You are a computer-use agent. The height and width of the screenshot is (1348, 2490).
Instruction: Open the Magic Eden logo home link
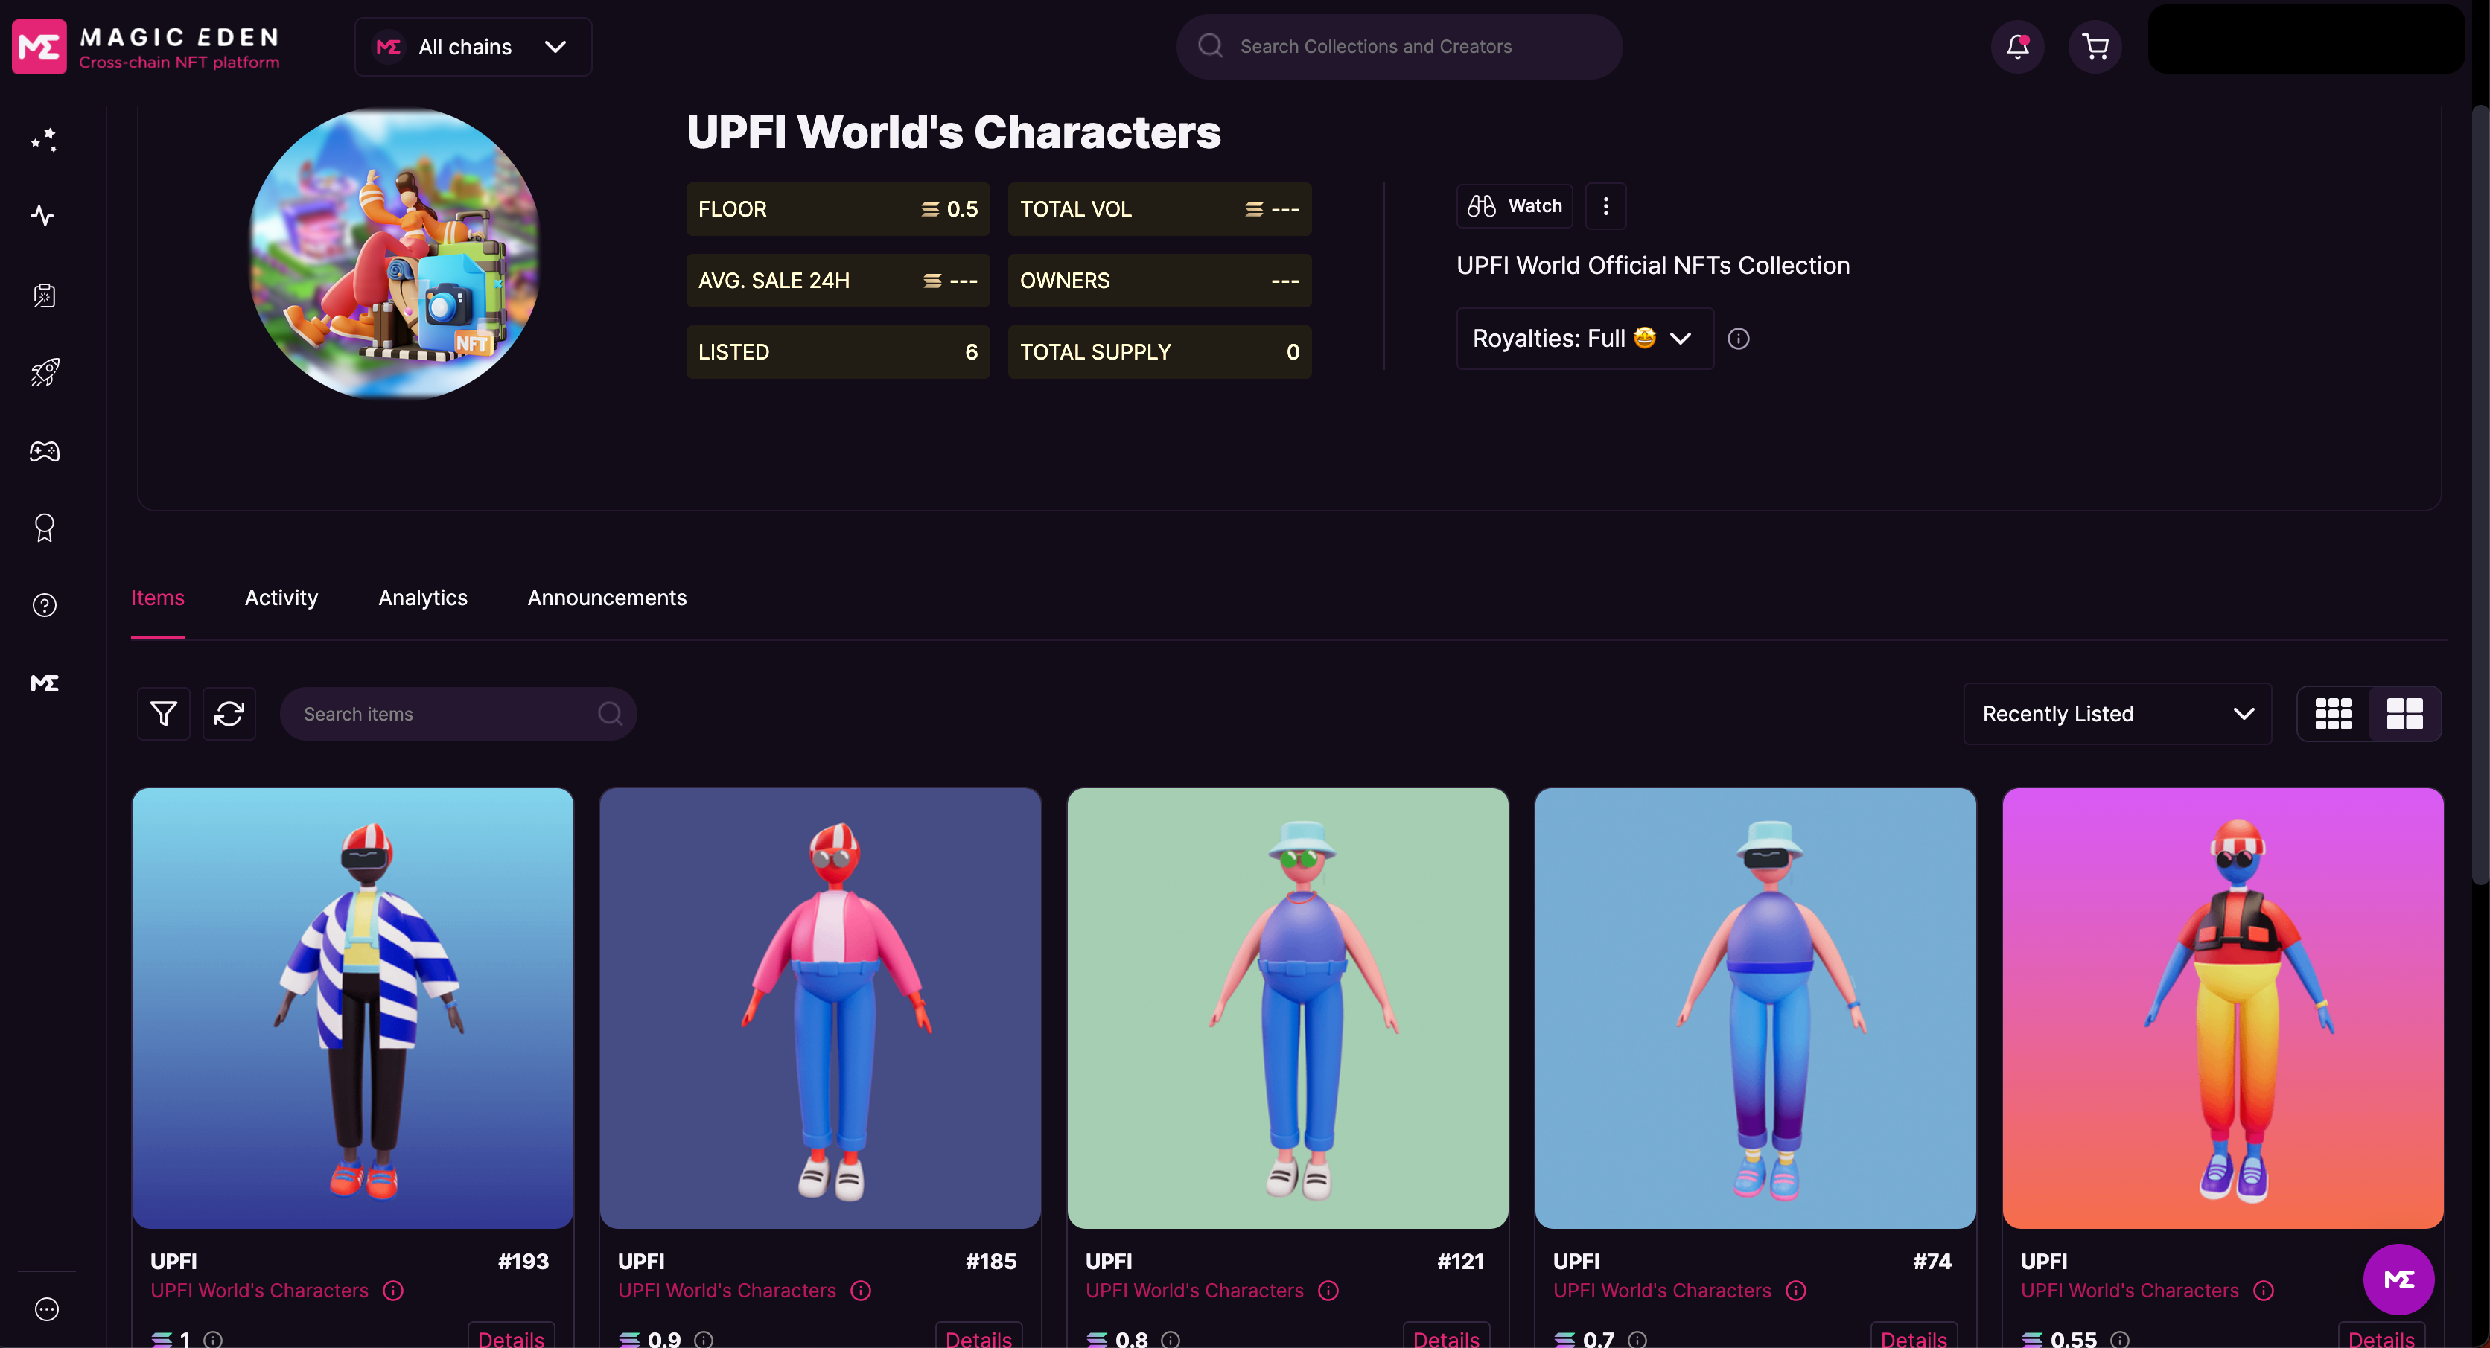tap(146, 46)
